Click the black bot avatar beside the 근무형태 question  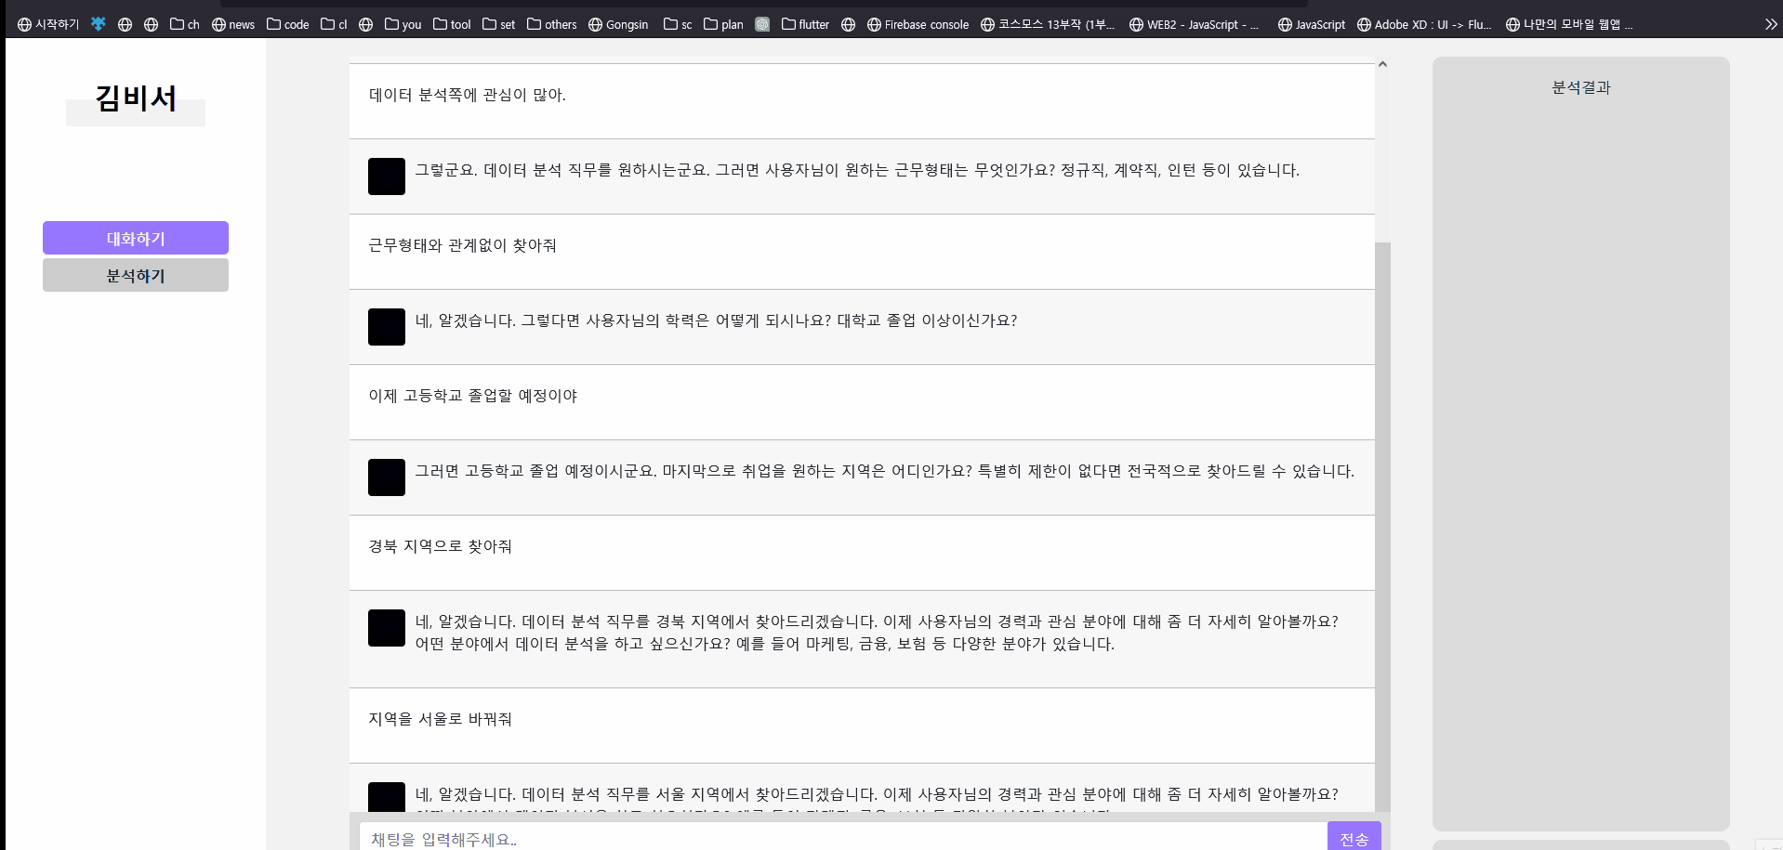click(x=387, y=177)
